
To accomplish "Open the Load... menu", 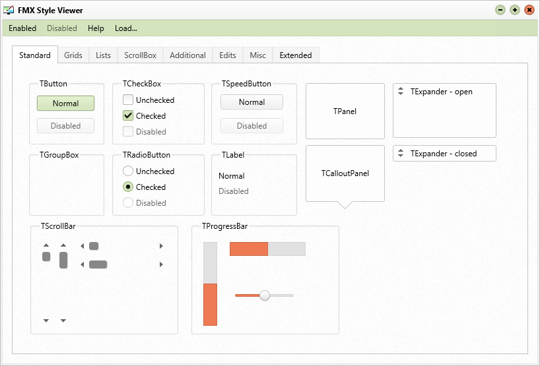I will (126, 28).
